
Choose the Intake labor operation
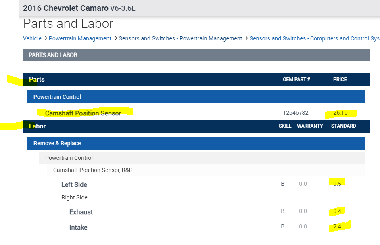(x=78, y=228)
